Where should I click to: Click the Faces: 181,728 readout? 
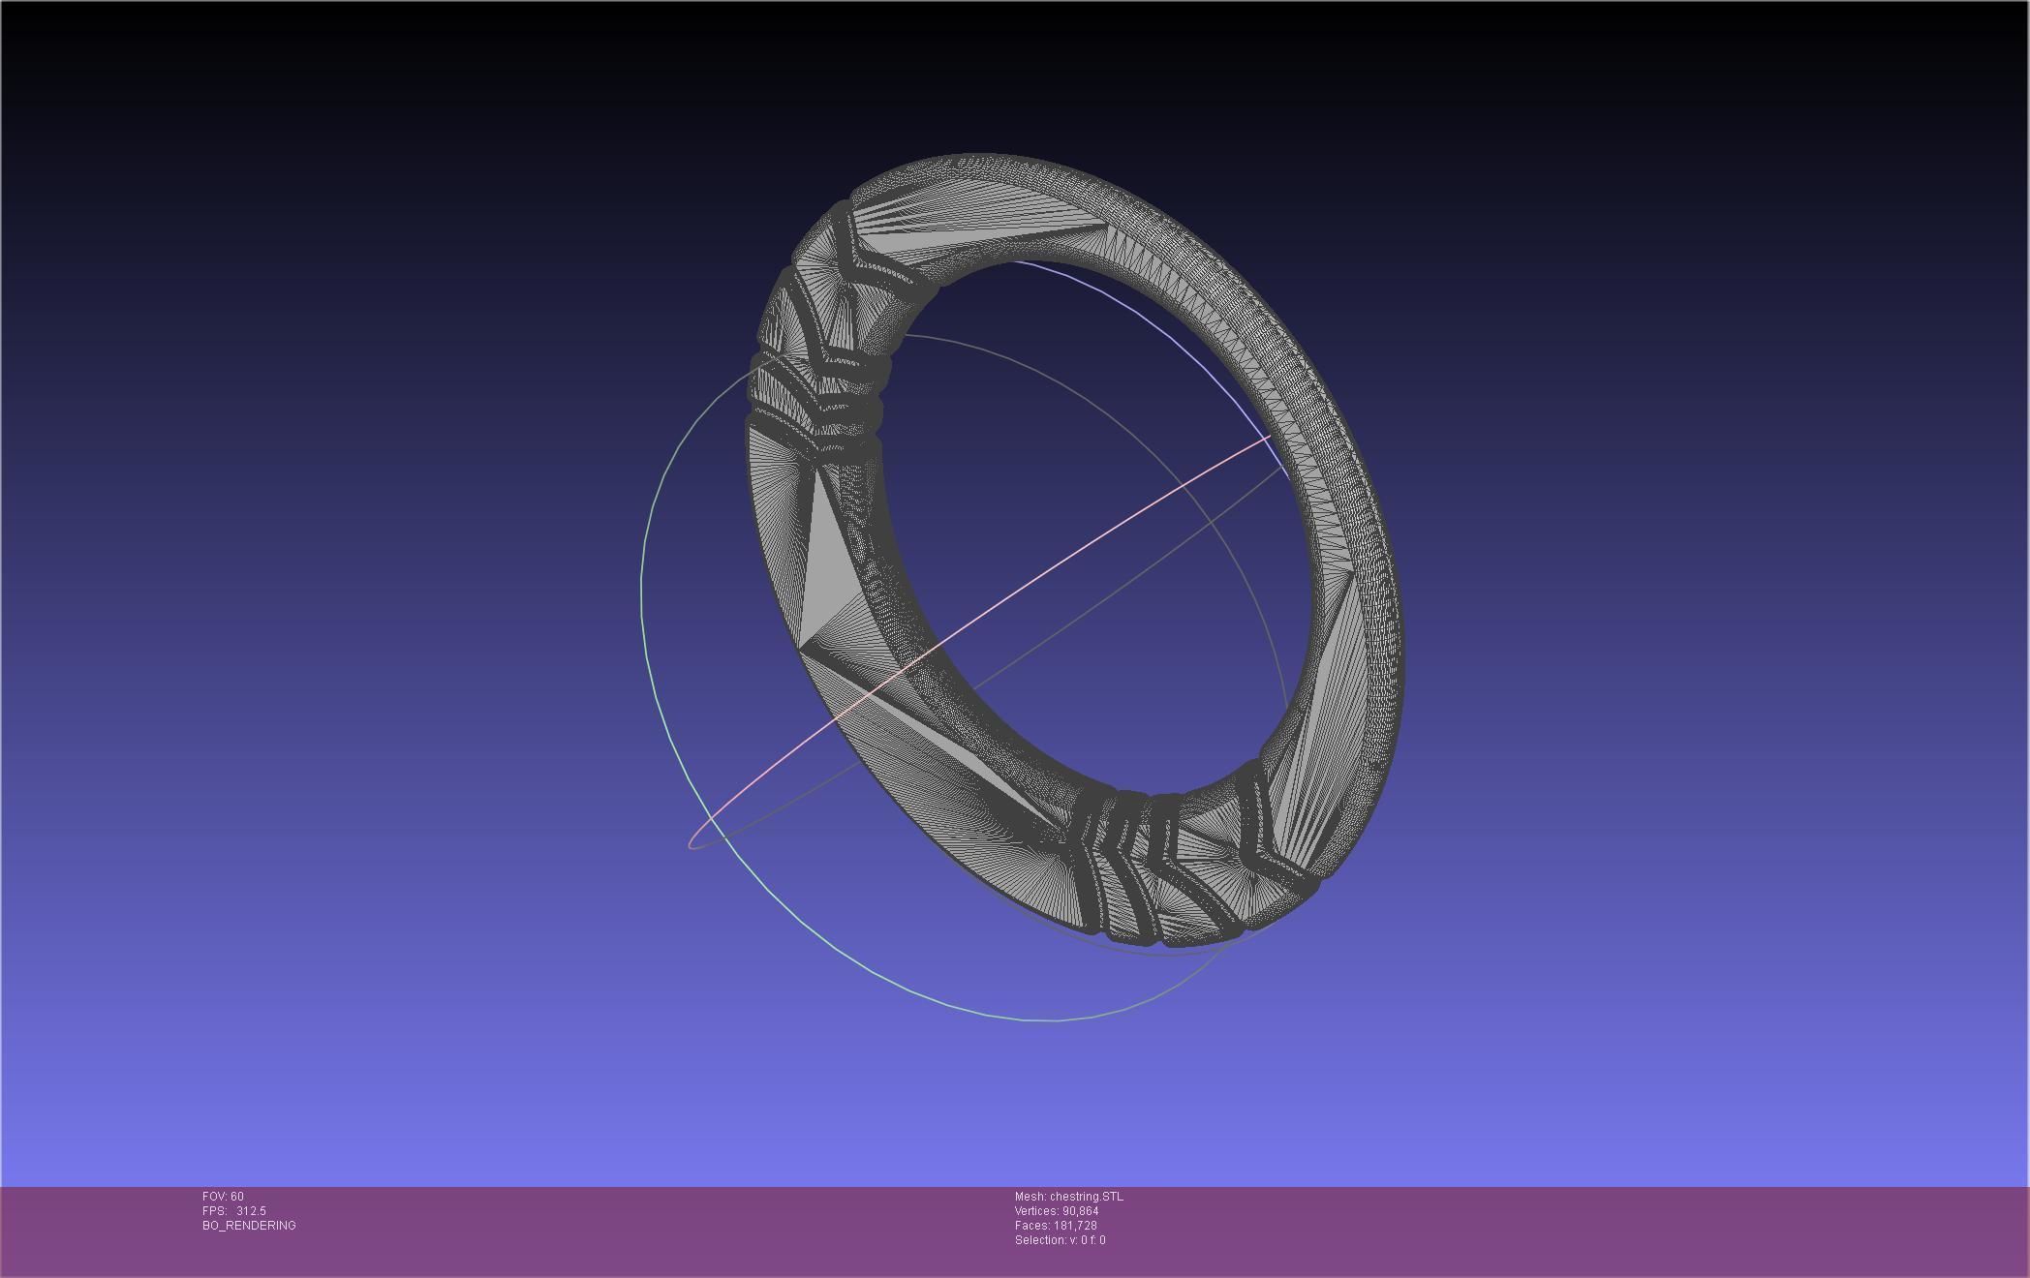click(x=1056, y=1226)
